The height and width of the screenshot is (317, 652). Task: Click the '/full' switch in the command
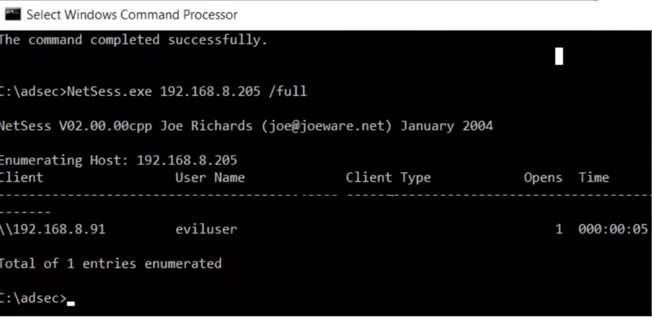pyautogui.click(x=288, y=92)
